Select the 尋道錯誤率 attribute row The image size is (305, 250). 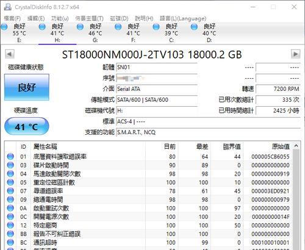[x=149, y=191]
